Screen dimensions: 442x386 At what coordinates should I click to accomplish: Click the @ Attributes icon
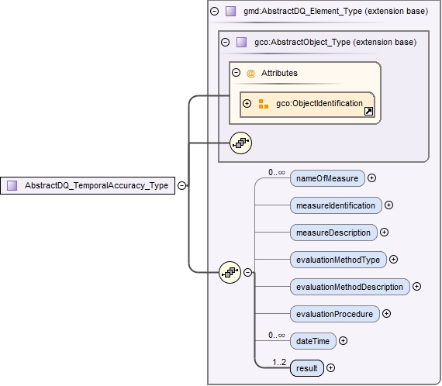[x=250, y=74]
